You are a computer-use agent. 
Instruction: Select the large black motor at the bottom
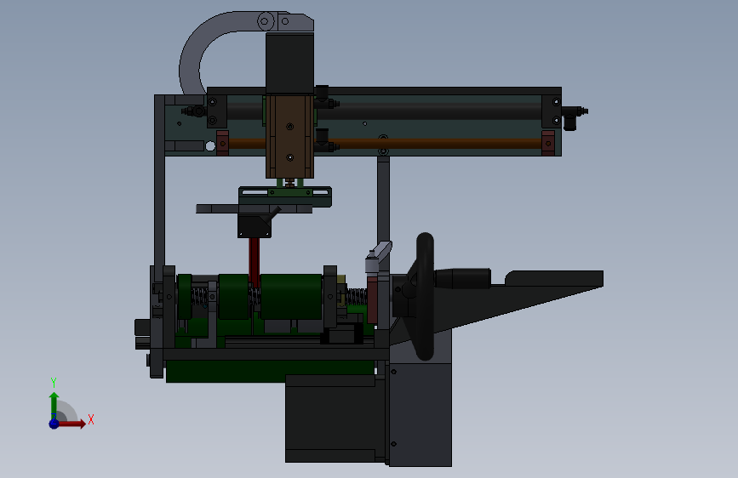(x=335, y=418)
